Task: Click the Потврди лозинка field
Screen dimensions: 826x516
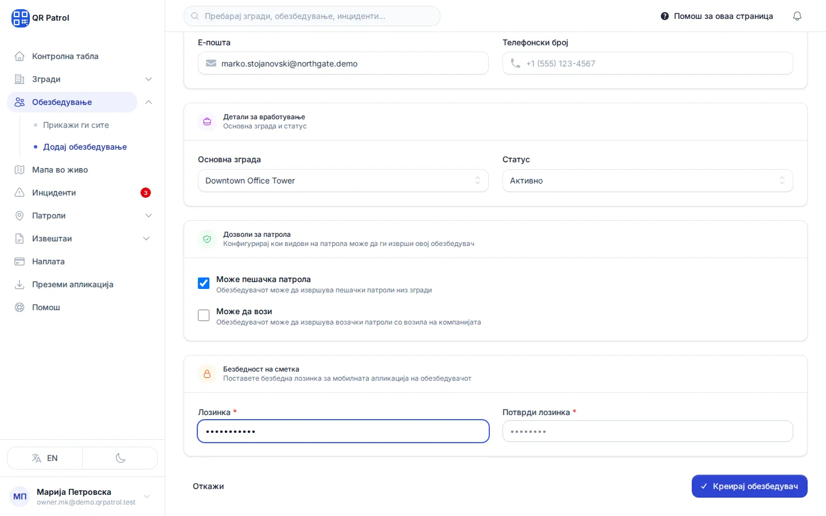Action: [648, 431]
